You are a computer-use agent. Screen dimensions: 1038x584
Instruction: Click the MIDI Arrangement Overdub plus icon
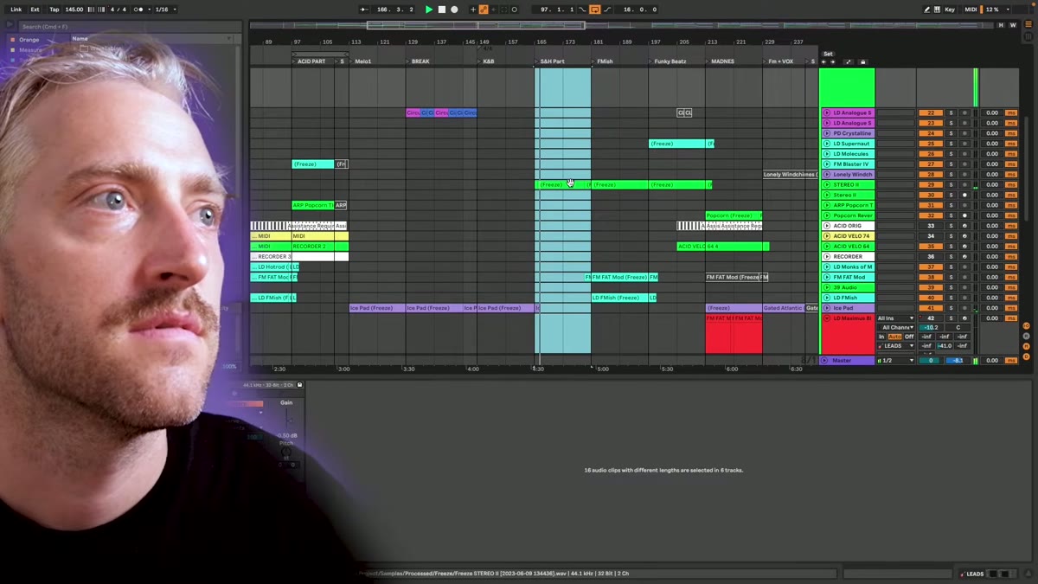pyautogui.click(x=473, y=10)
